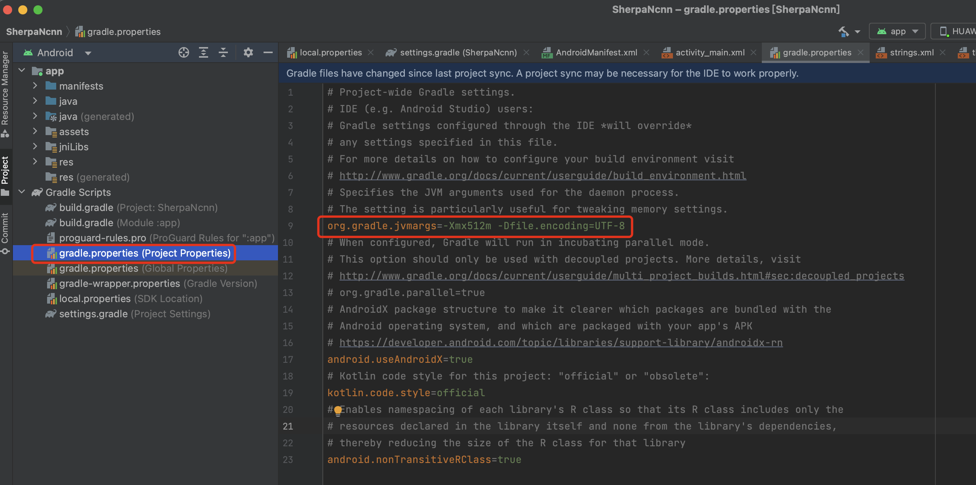This screenshot has width=976, height=485.
Task: Expand the manifests folder
Action: (35, 86)
